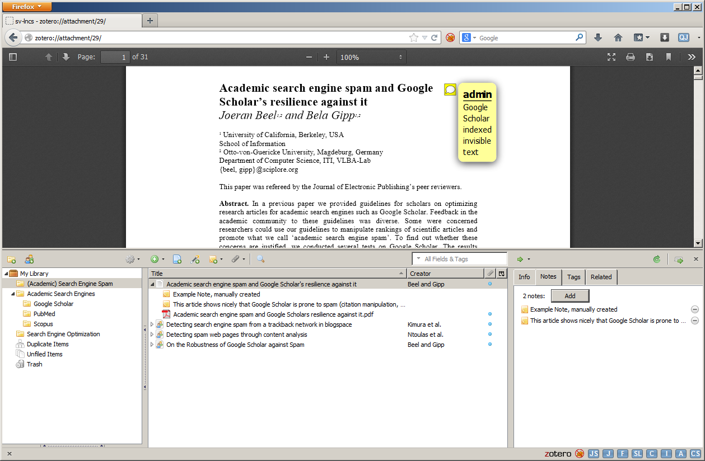The image size is (705, 461).
Task: Open the Google Scholar collection
Action: 53,304
